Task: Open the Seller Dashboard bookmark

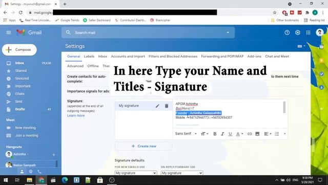Action: click(97, 20)
